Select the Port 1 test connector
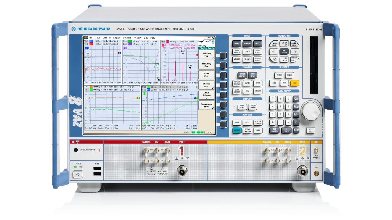Viewport: 392px width, 220px height. point(182,171)
